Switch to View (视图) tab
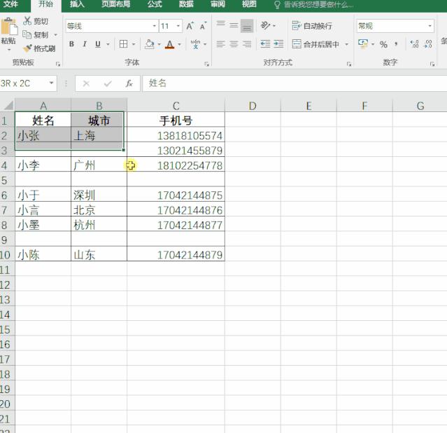The image size is (447, 433). point(249,4)
